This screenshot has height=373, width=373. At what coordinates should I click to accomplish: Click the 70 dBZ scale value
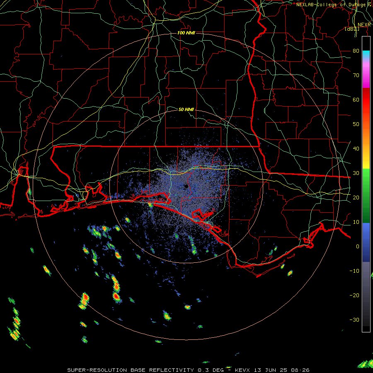356,75
